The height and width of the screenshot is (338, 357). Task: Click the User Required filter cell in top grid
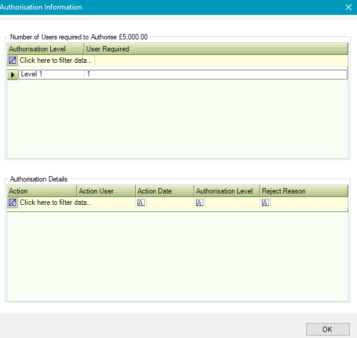pos(221,60)
